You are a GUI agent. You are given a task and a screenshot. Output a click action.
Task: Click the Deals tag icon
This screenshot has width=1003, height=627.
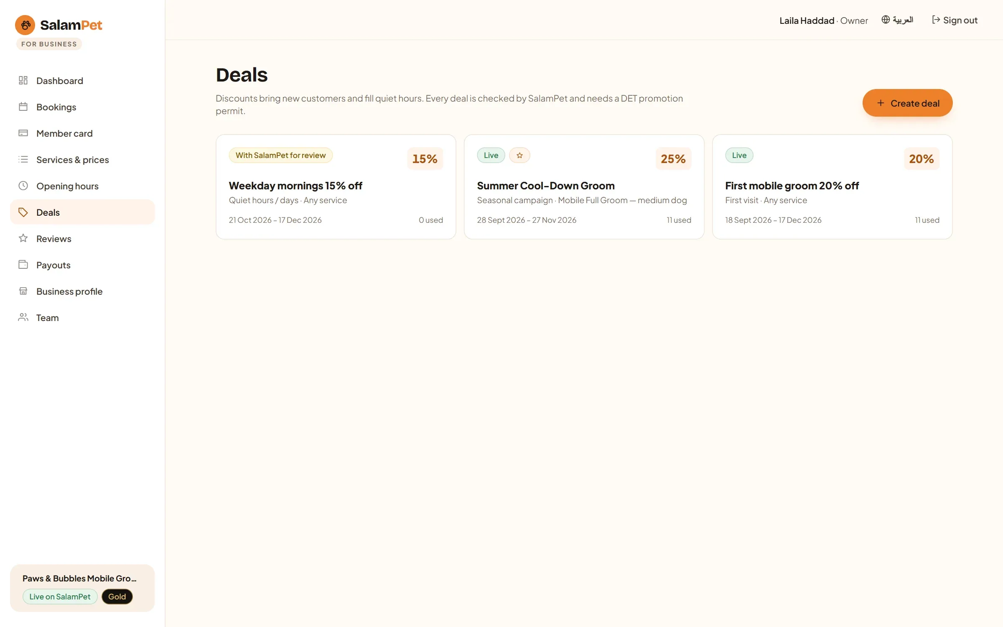click(23, 212)
